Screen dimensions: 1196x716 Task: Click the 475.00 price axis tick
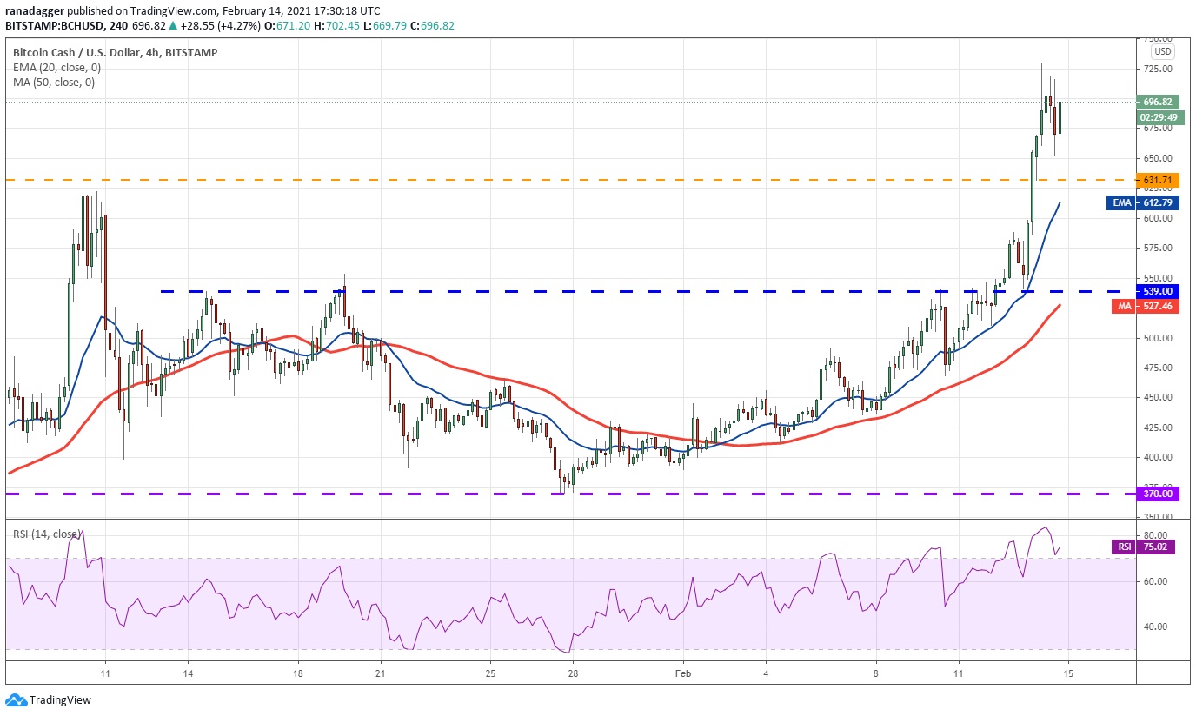click(x=1158, y=368)
